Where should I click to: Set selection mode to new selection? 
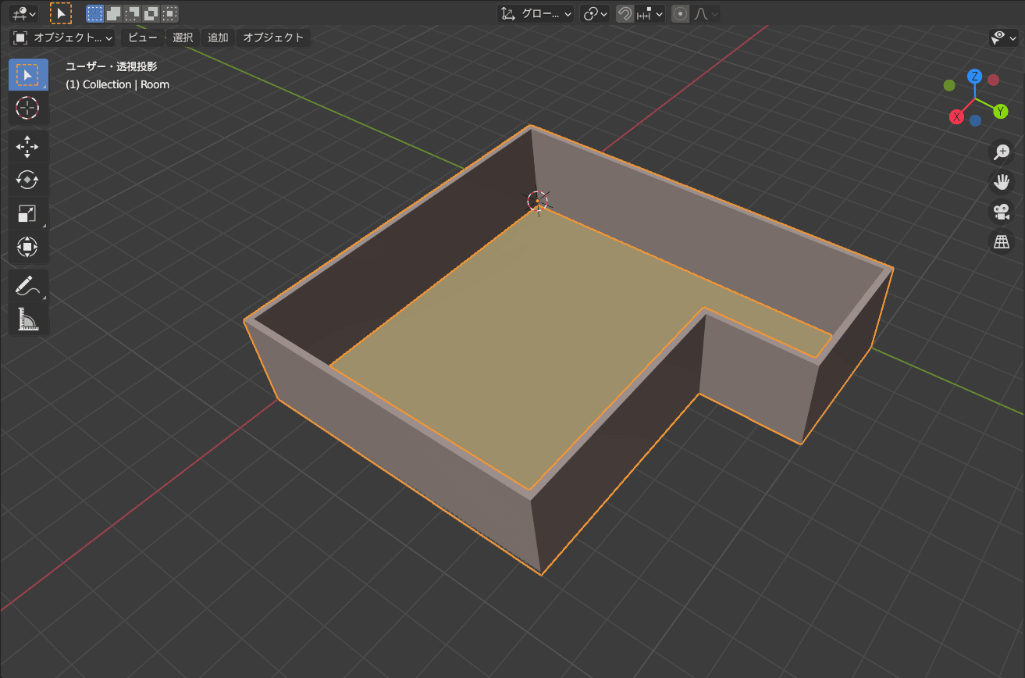pos(95,13)
